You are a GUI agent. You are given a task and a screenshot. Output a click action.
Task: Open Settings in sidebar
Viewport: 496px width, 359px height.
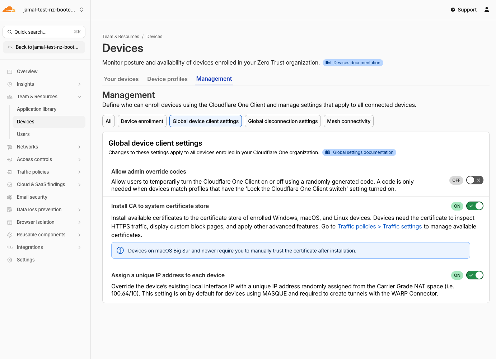tap(44, 260)
